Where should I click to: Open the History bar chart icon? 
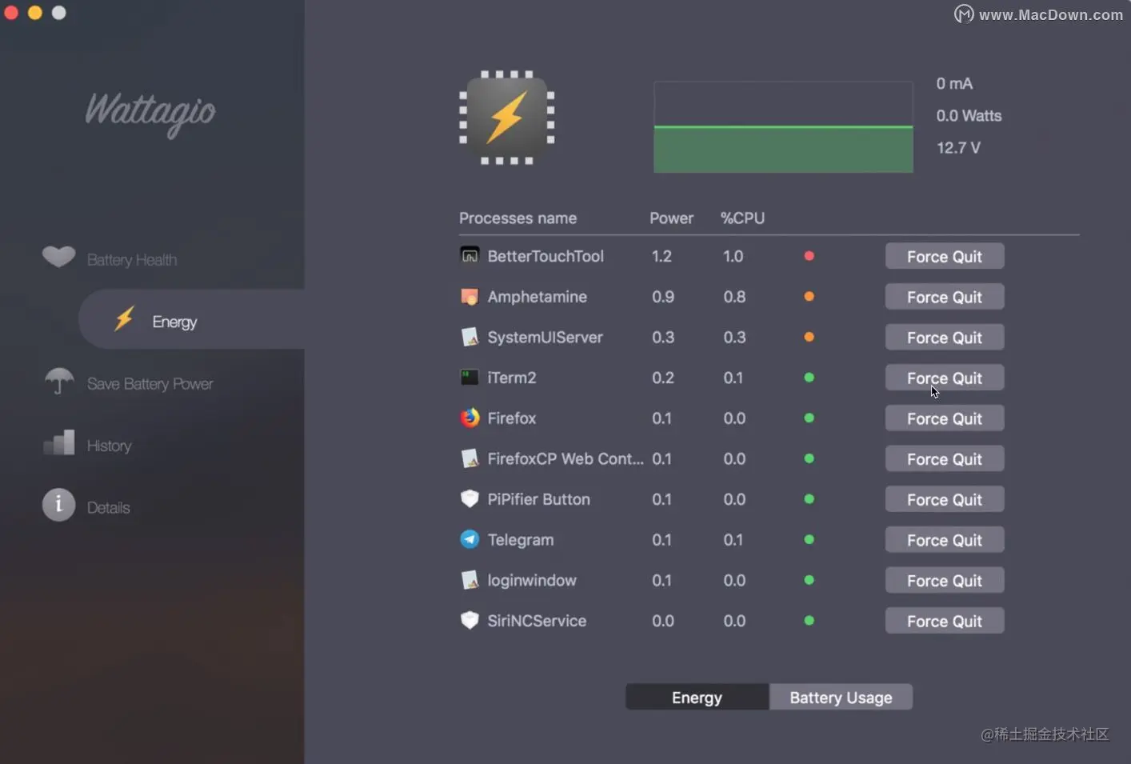[x=59, y=442]
